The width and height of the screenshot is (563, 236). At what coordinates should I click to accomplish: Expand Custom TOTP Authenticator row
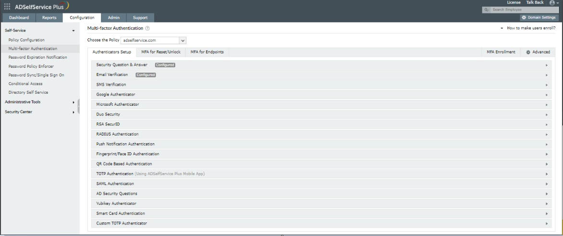tap(322, 224)
